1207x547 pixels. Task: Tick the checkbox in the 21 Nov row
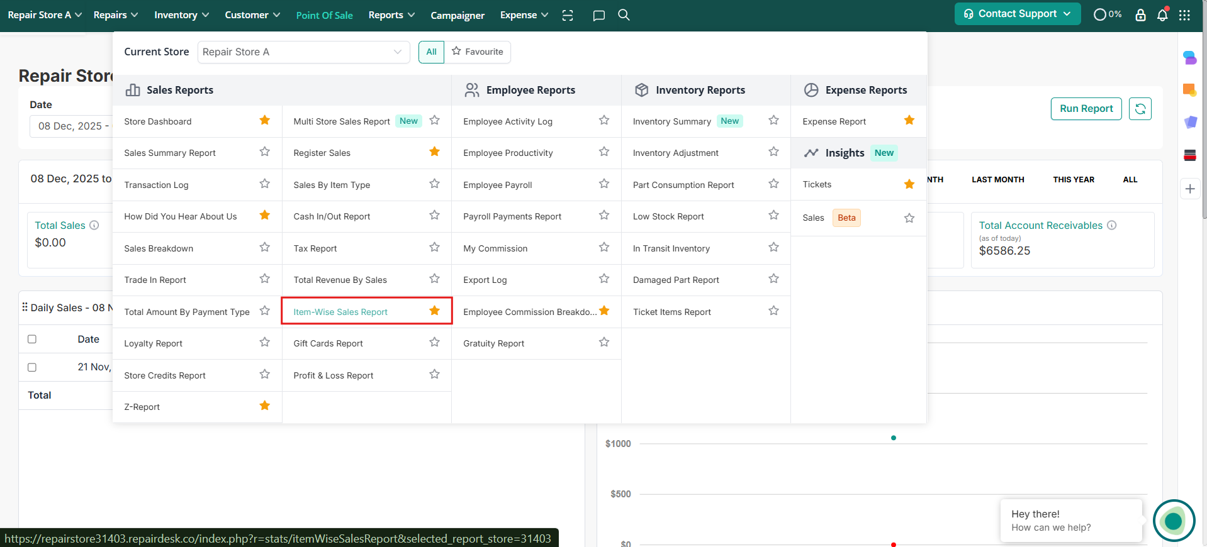tap(32, 367)
